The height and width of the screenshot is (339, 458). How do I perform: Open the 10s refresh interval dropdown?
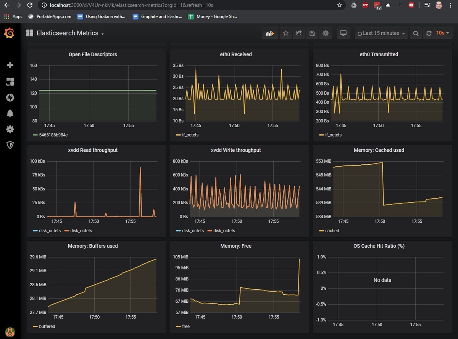click(443, 33)
